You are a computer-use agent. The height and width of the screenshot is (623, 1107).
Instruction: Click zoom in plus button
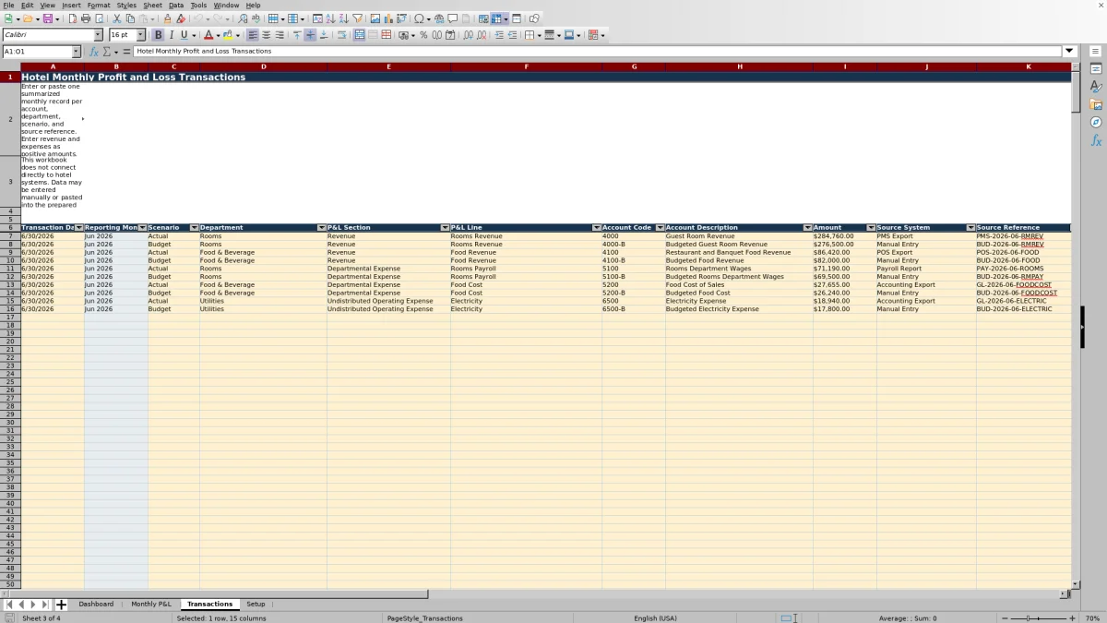pos(1072,618)
